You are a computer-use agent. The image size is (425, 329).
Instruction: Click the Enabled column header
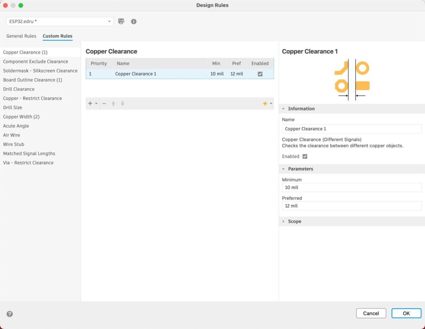coord(260,63)
